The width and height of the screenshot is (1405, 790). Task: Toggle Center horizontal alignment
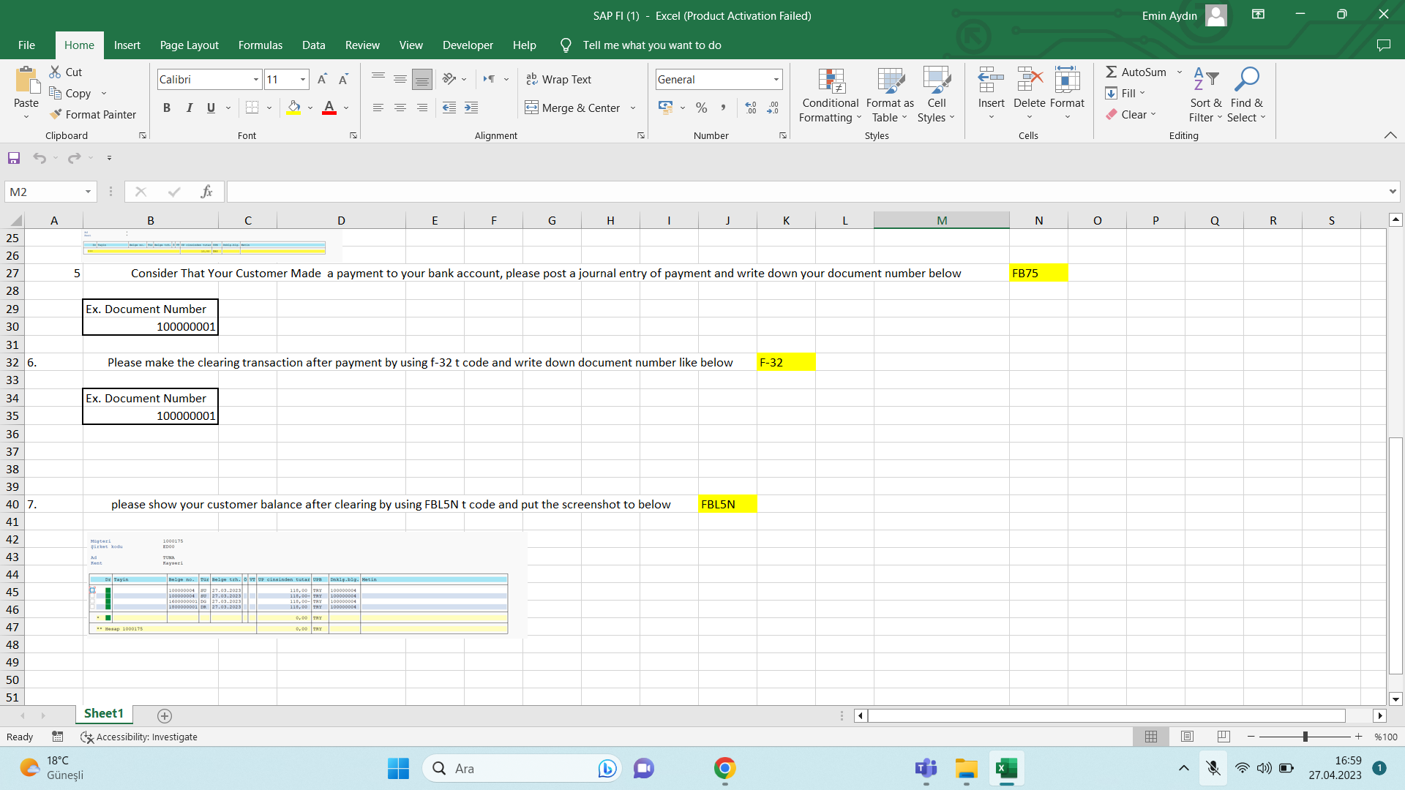point(400,108)
